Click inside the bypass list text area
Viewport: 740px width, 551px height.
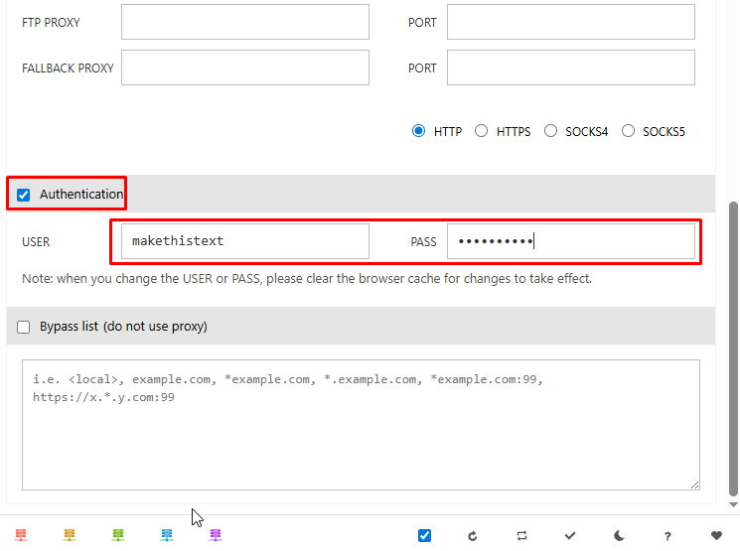[361, 437]
